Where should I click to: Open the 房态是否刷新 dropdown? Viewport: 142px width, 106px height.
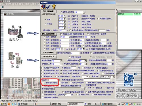61,60
